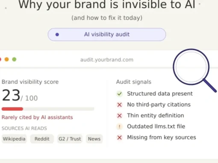Select the Reddit source chip
The image size is (218, 163).
point(42,139)
